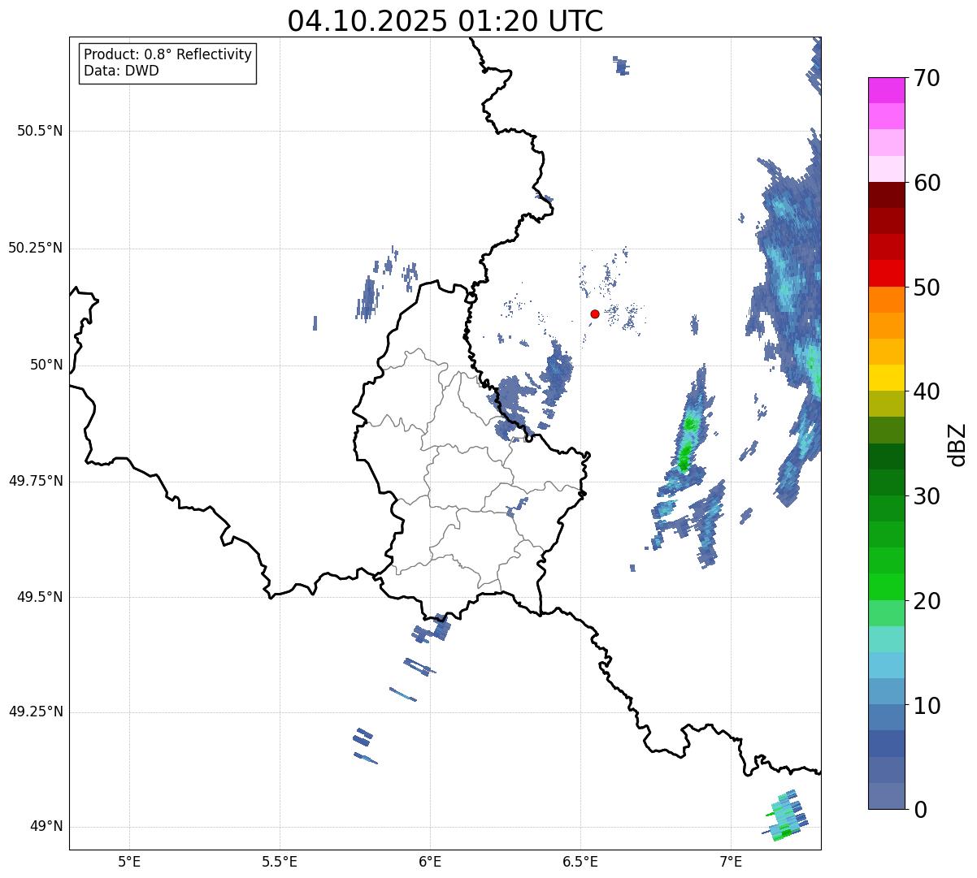Click the 6.5°E longitude label
The image size is (977, 878).
(580, 862)
